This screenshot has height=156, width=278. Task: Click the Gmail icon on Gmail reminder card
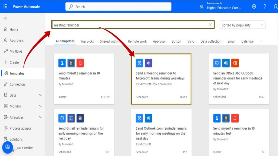[80, 118]
